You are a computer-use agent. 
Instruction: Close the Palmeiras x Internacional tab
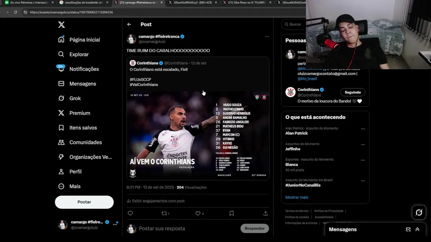click(53, 2)
